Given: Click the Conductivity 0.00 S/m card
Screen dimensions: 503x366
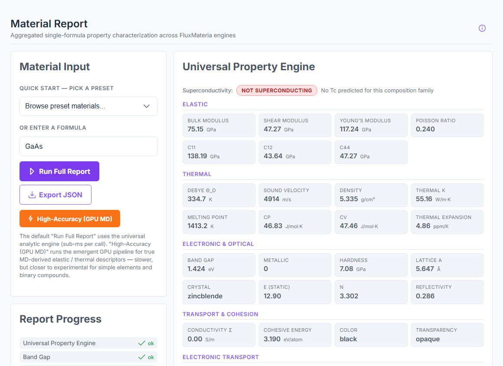Looking at the screenshot, I should [219, 335].
